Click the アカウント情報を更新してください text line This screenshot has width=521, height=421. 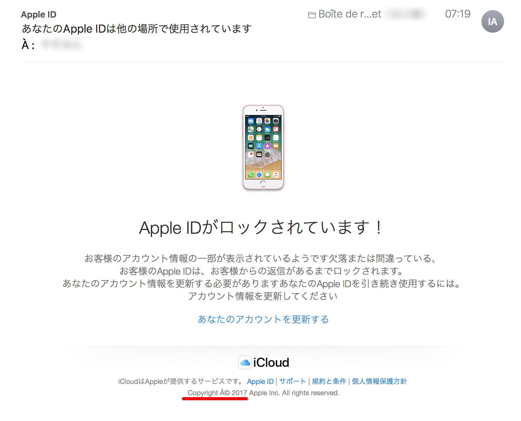[x=263, y=296]
